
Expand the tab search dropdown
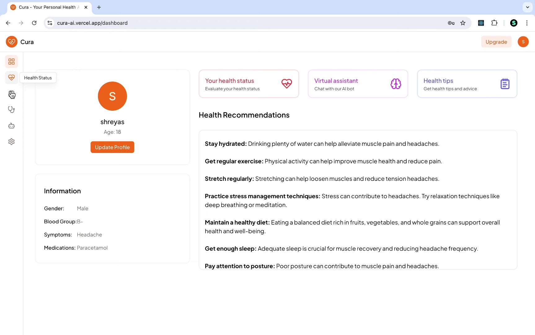[528, 7]
